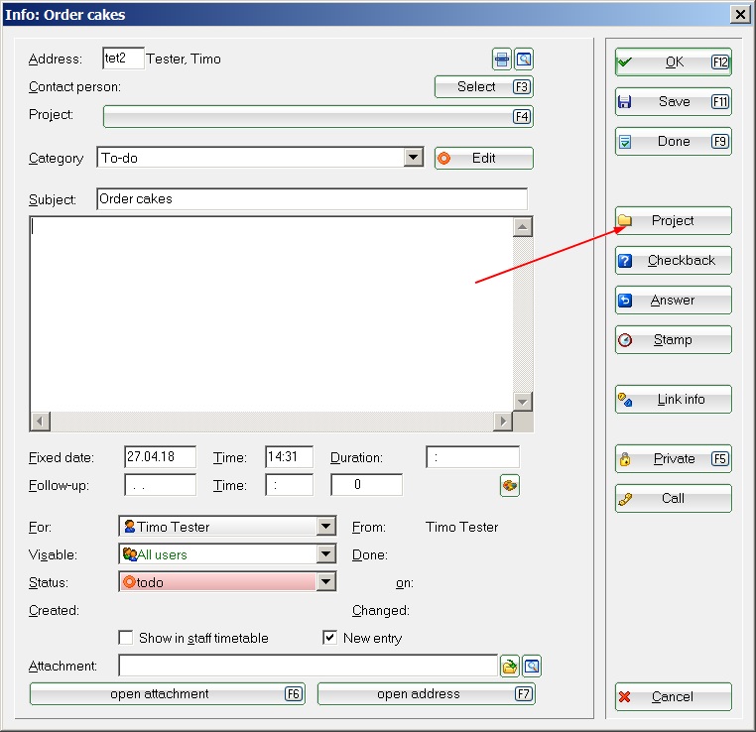The image size is (756, 732).
Task: Start a Call with the phone button
Action: (x=673, y=499)
